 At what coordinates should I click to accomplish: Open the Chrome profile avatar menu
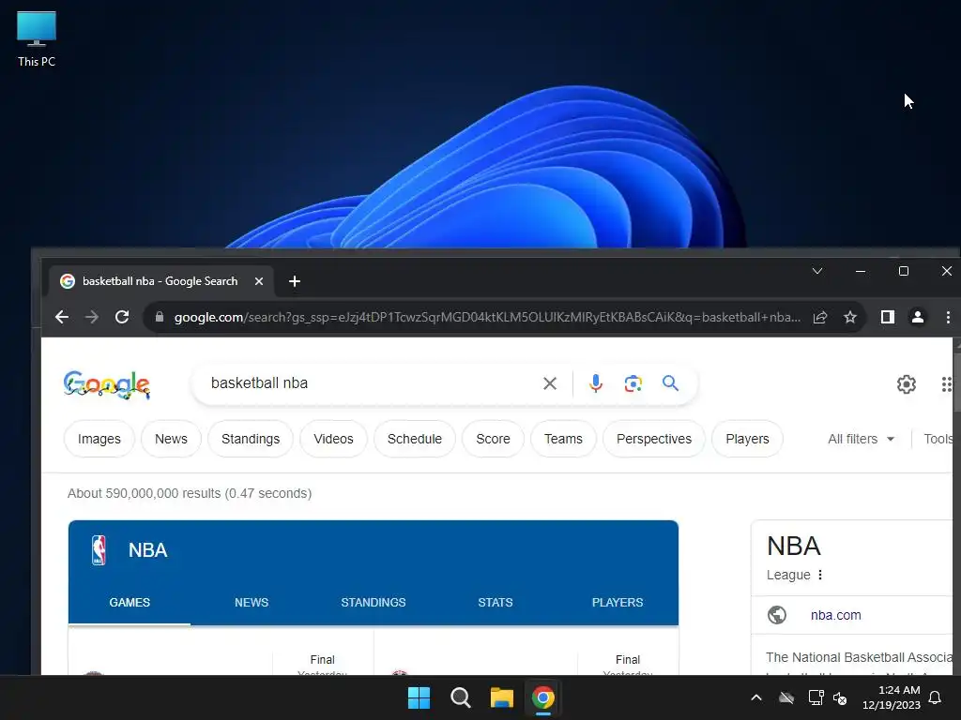(918, 317)
